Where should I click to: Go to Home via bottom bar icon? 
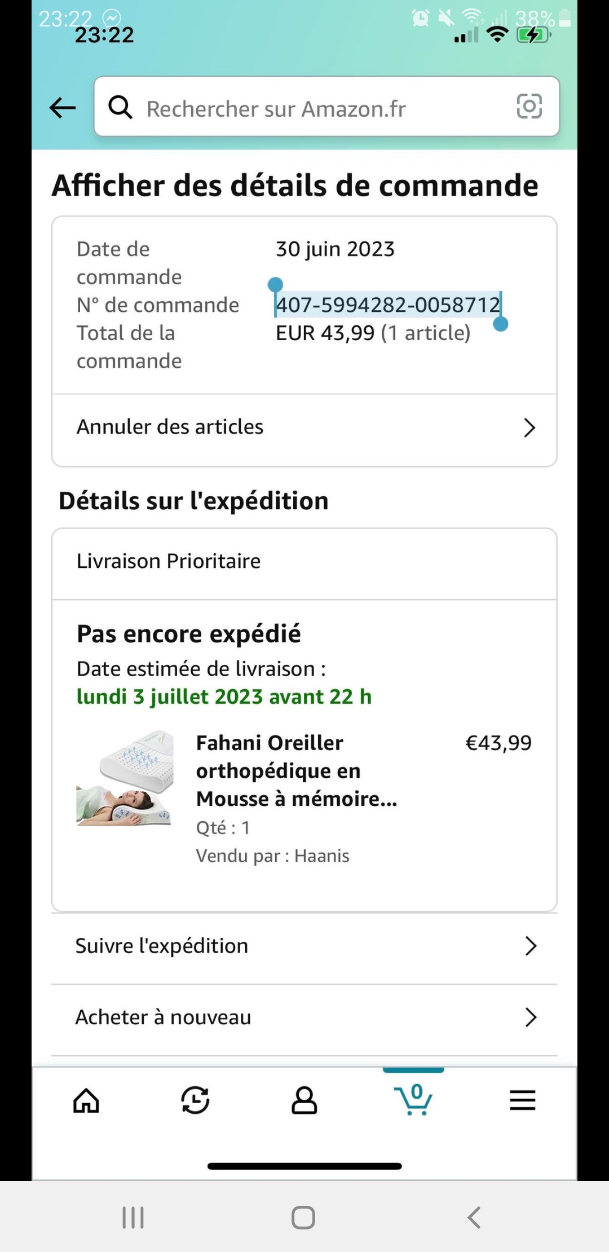86,1100
